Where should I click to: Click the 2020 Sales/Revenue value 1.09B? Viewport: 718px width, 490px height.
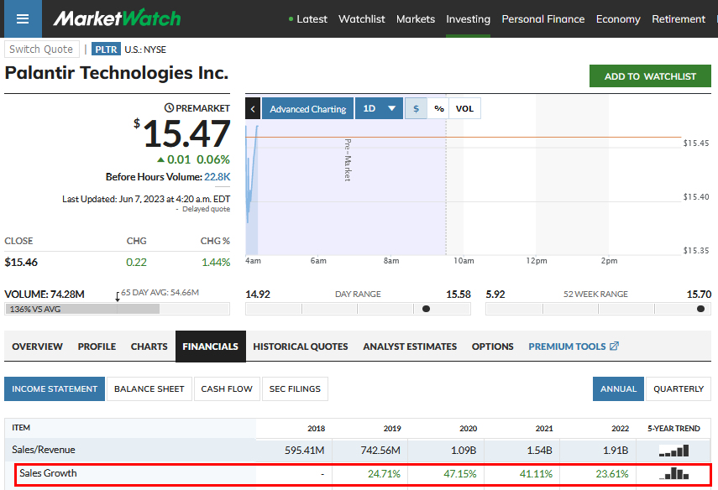[x=464, y=451]
